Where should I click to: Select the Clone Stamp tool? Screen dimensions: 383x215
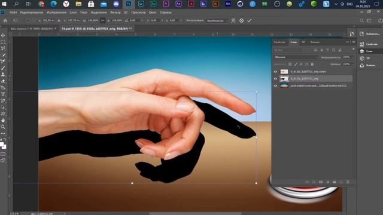click(3, 74)
